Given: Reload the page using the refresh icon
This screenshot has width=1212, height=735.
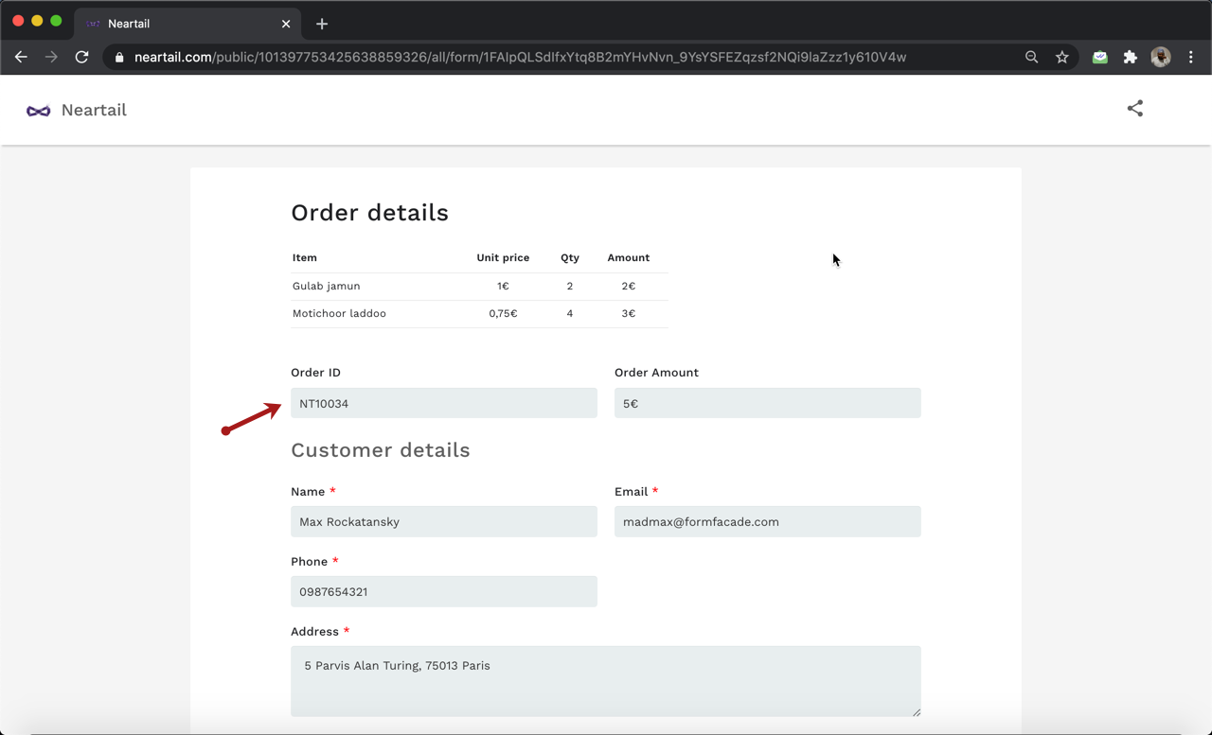Looking at the screenshot, I should (82, 57).
